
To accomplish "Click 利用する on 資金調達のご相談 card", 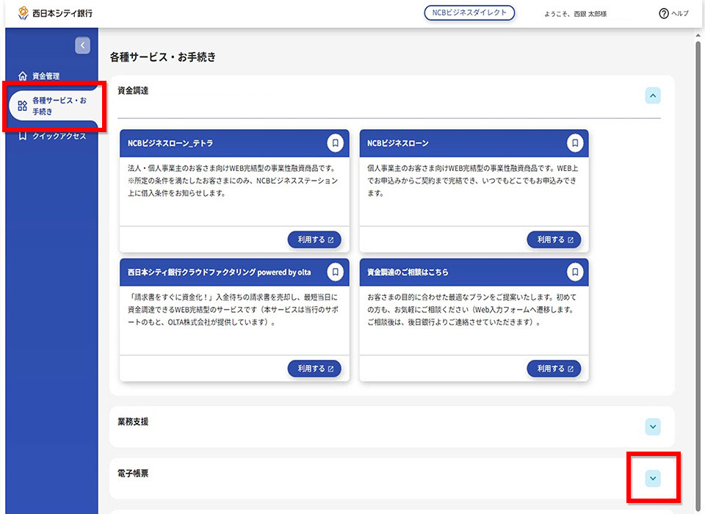I will (554, 369).
